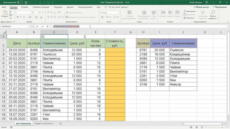The height and width of the screenshot is (129, 230).
Task: Click Merge and center button
Action: (82, 17)
